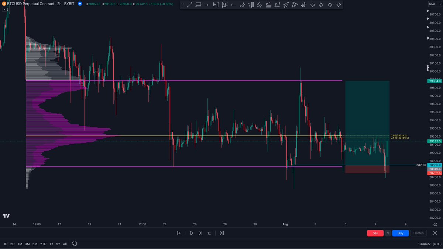Viewport: 443px width, 249px height.
Task: Select the horizontal line tool
Action: pyautogui.click(x=207, y=5)
